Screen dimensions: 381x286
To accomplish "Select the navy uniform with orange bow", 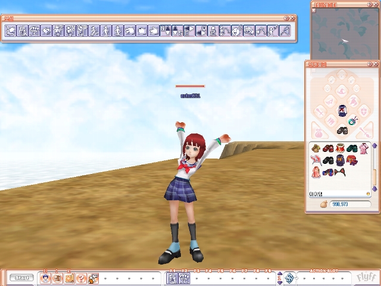I will [340, 160].
